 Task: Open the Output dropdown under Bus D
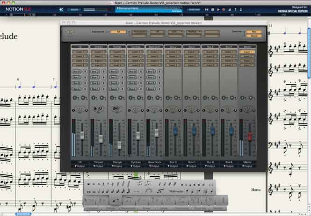(x=173, y=166)
